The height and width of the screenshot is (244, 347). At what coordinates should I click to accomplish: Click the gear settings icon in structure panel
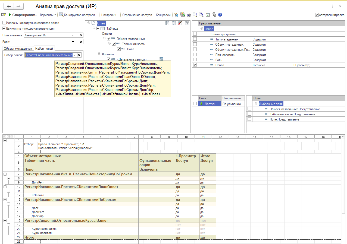(187, 23)
